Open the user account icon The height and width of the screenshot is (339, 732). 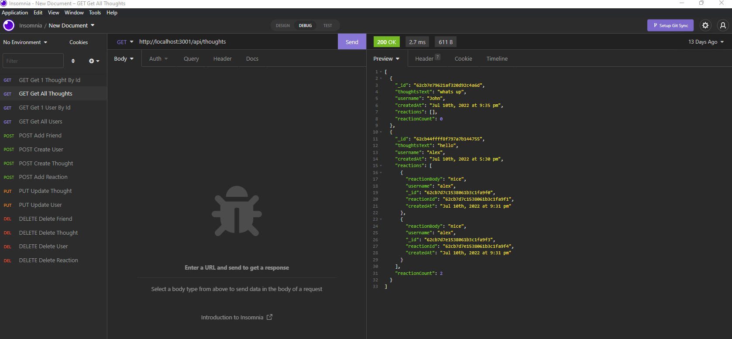723,25
